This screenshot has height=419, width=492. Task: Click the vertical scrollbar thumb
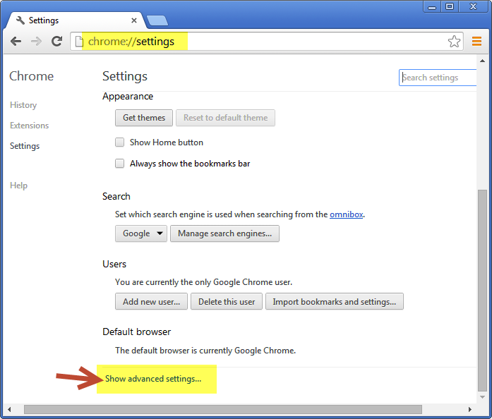click(x=482, y=291)
